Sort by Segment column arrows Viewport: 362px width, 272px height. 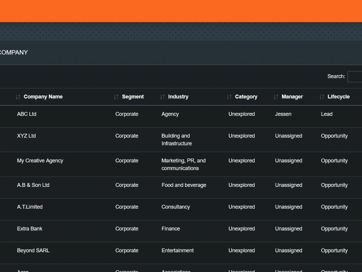(x=116, y=97)
